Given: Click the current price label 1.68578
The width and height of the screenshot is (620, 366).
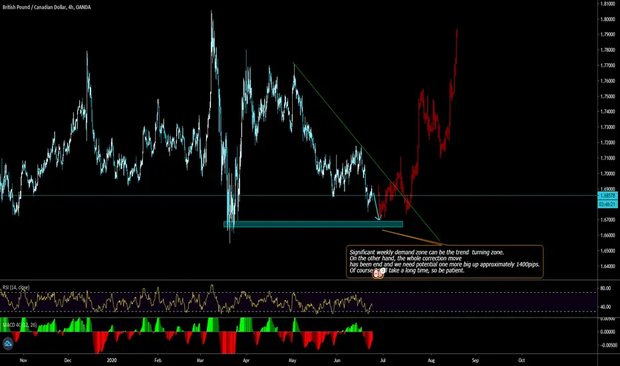Looking at the screenshot, I should [x=608, y=196].
